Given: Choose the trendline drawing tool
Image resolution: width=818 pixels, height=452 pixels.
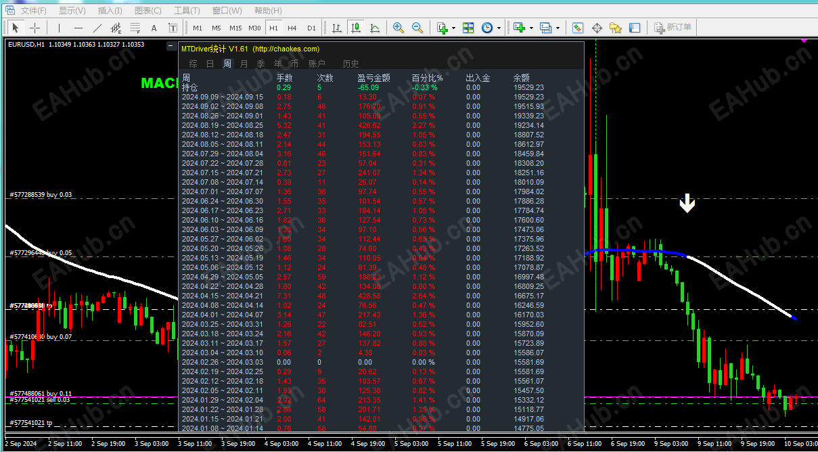Looking at the screenshot, I should pyautogui.click(x=97, y=28).
